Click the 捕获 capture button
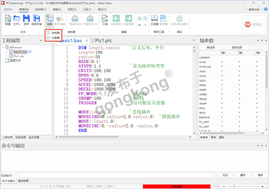Image resolution: width=269 pixels, height=189 pixels. pos(243,175)
